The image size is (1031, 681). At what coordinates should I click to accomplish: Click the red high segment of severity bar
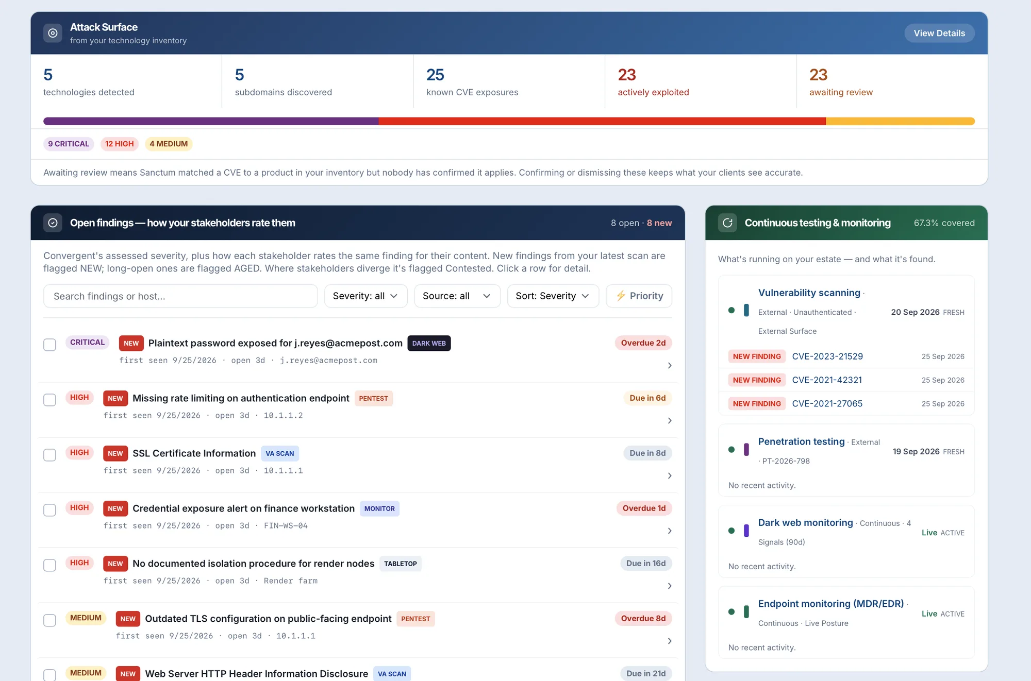(603, 121)
